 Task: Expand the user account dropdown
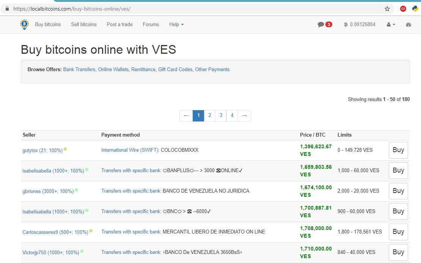click(391, 24)
